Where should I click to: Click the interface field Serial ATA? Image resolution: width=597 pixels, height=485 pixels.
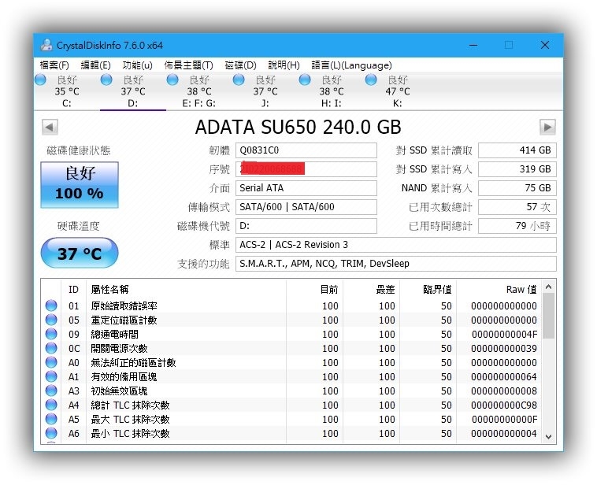click(x=306, y=188)
